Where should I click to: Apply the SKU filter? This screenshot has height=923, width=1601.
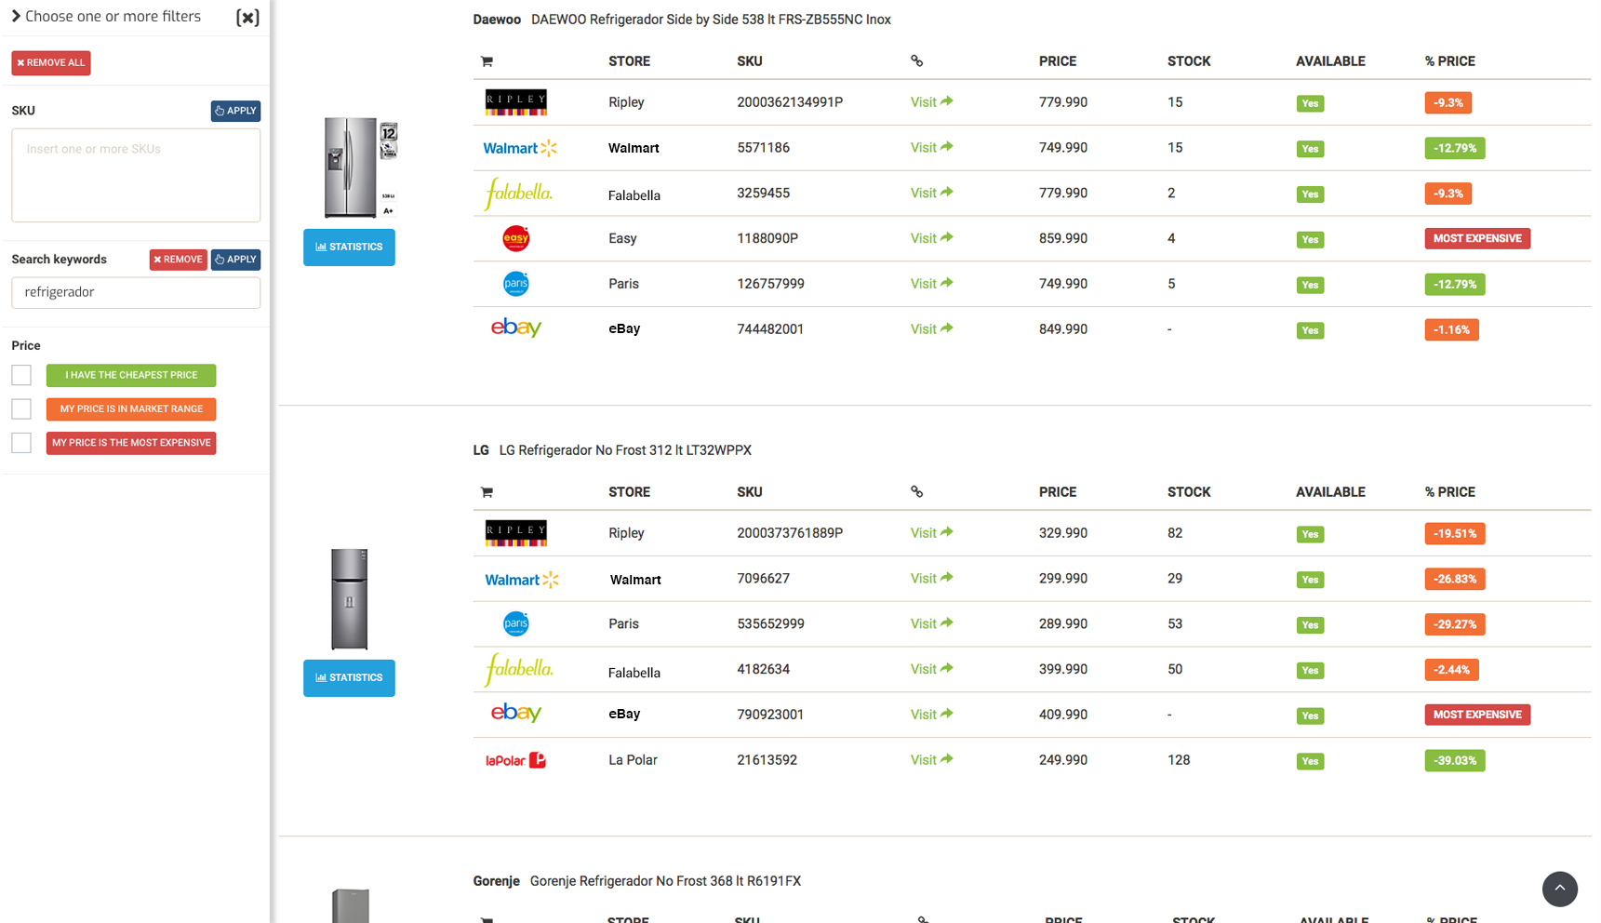pyautogui.click(x=235, y=111)
